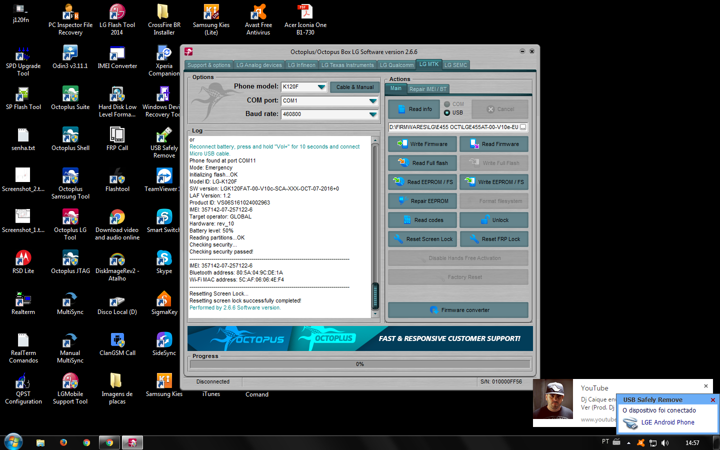Click Octoplus app icon in taskbar
720x450 pixels.
[x=132, y=442]
